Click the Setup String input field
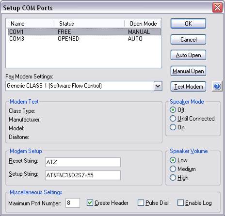The height and width of the screenshot is (216, 225). 83,175
